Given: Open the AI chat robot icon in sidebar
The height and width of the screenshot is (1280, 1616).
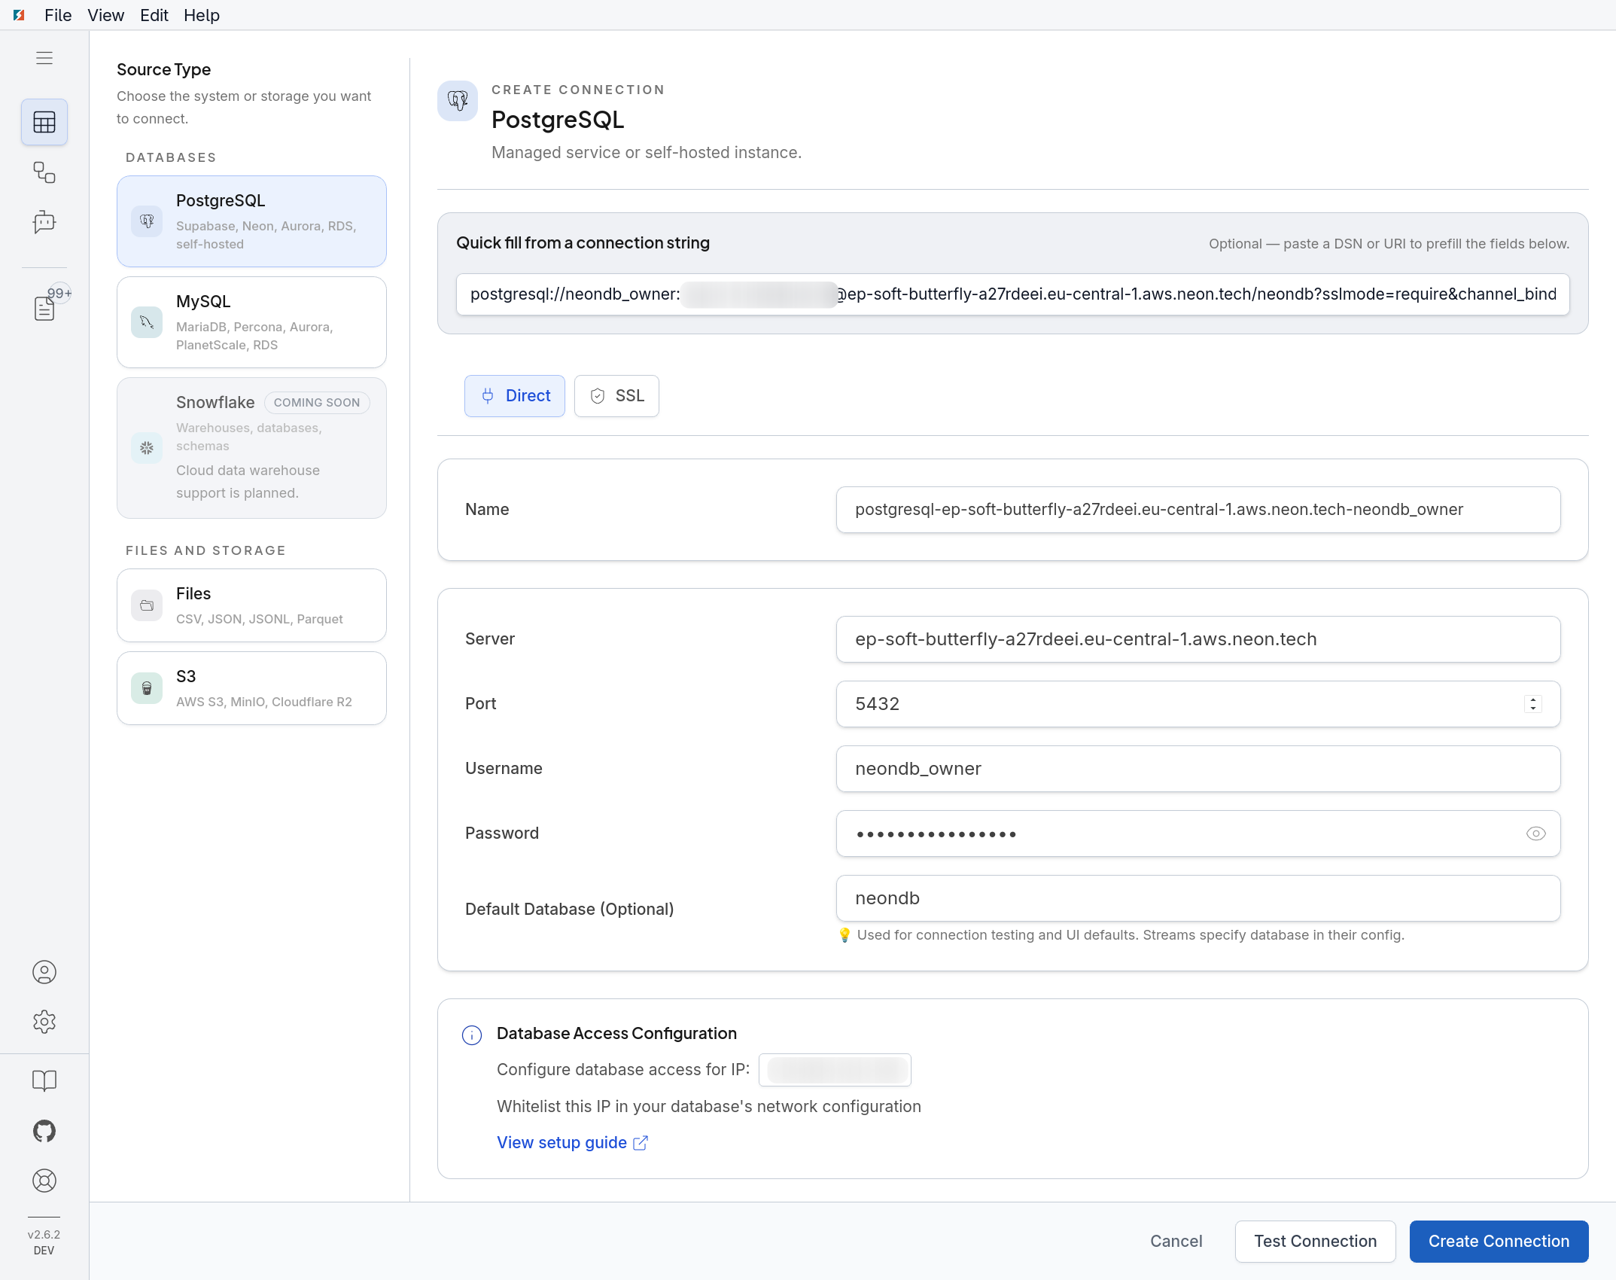Looking at the screenshot, I should point(44,222).
